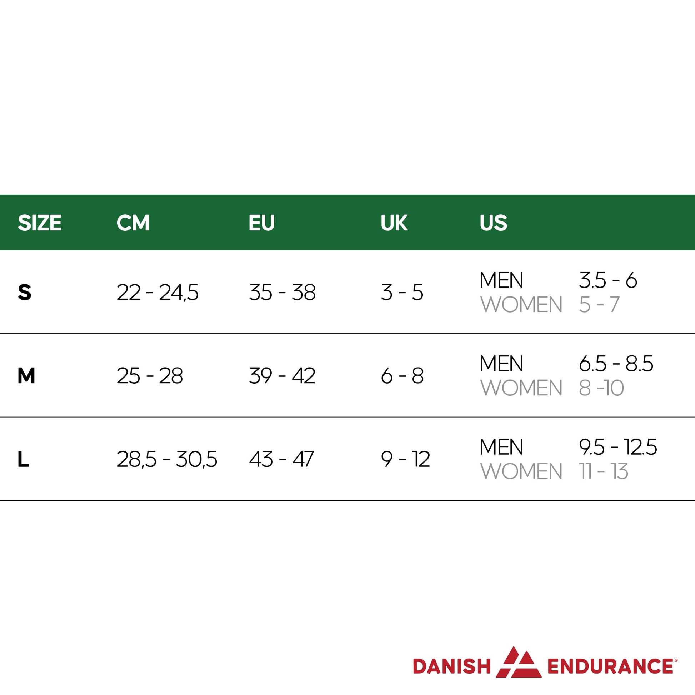Click the EU column header
The image size is (695, 695).
coord(261,222)
